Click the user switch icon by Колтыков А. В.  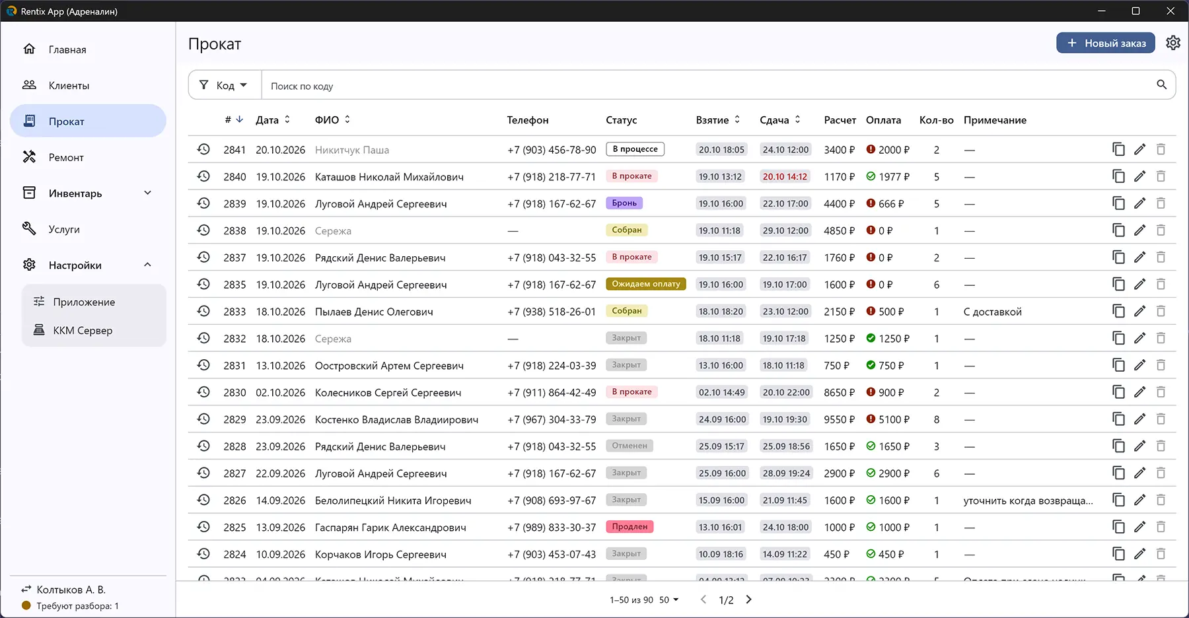pos(26,589)
